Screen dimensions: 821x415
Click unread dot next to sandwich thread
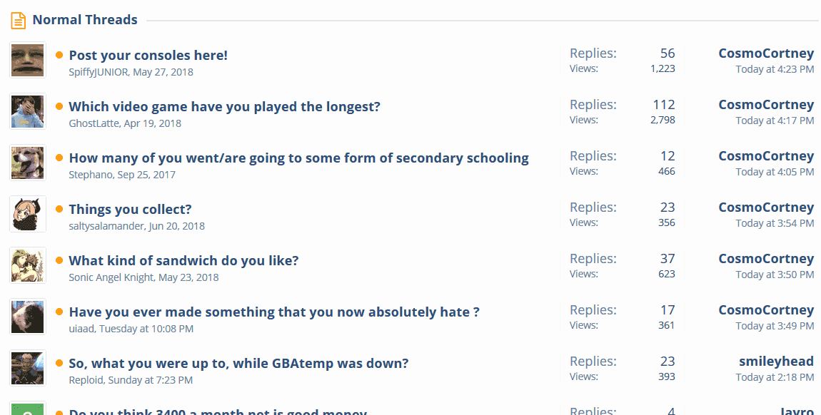click(x=59, y=260)
